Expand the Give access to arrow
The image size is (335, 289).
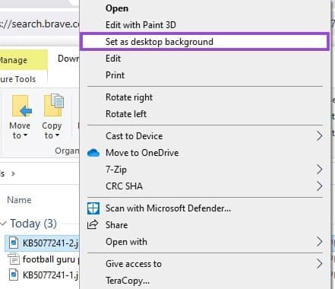coord(319,264)
